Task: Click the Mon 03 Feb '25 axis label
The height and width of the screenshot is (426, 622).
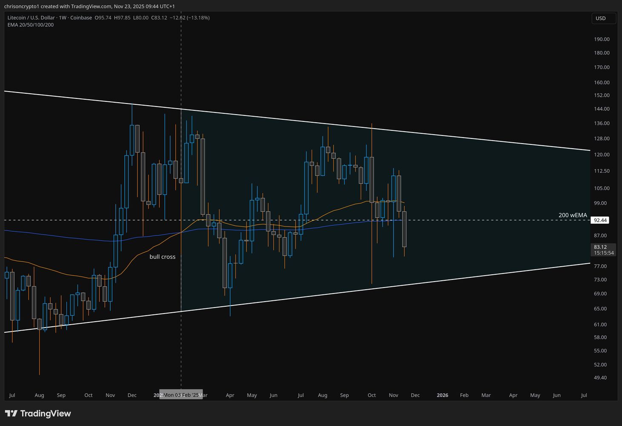Action: 181,395
